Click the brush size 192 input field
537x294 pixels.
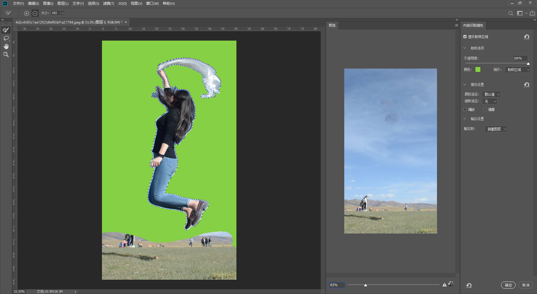[x=56, y=13]
